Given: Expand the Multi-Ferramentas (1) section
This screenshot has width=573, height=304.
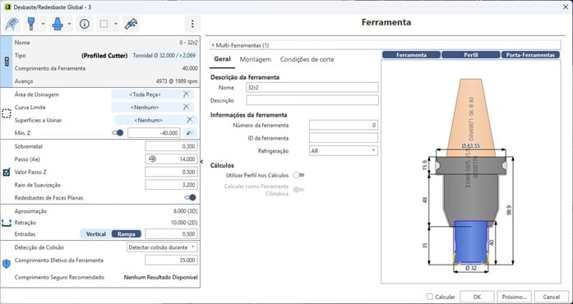Looking at the screenshot, I should (x=386, y=45).
